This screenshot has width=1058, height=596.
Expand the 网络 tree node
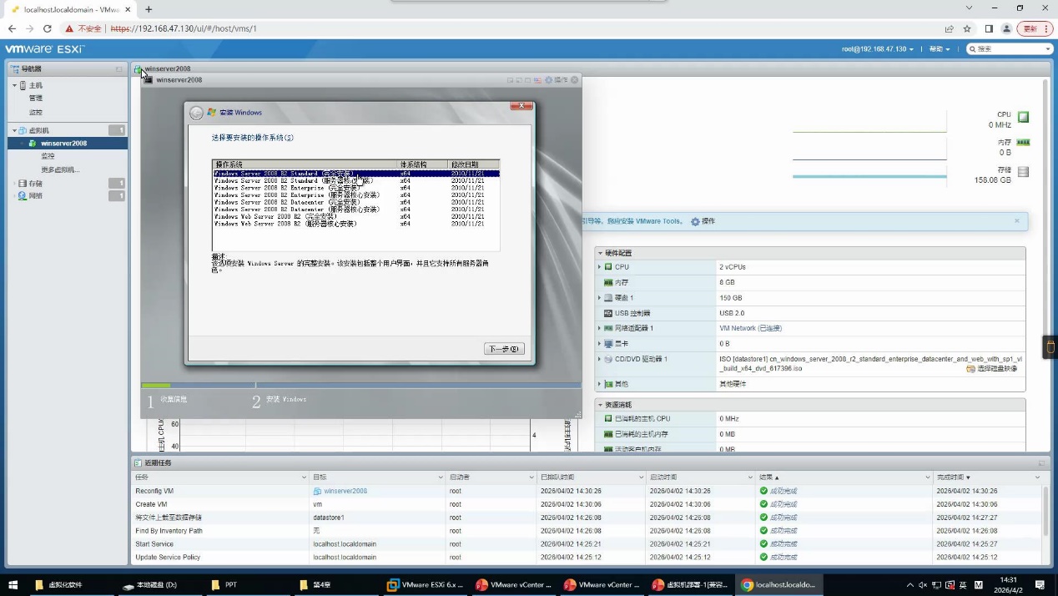click(14, 195)
